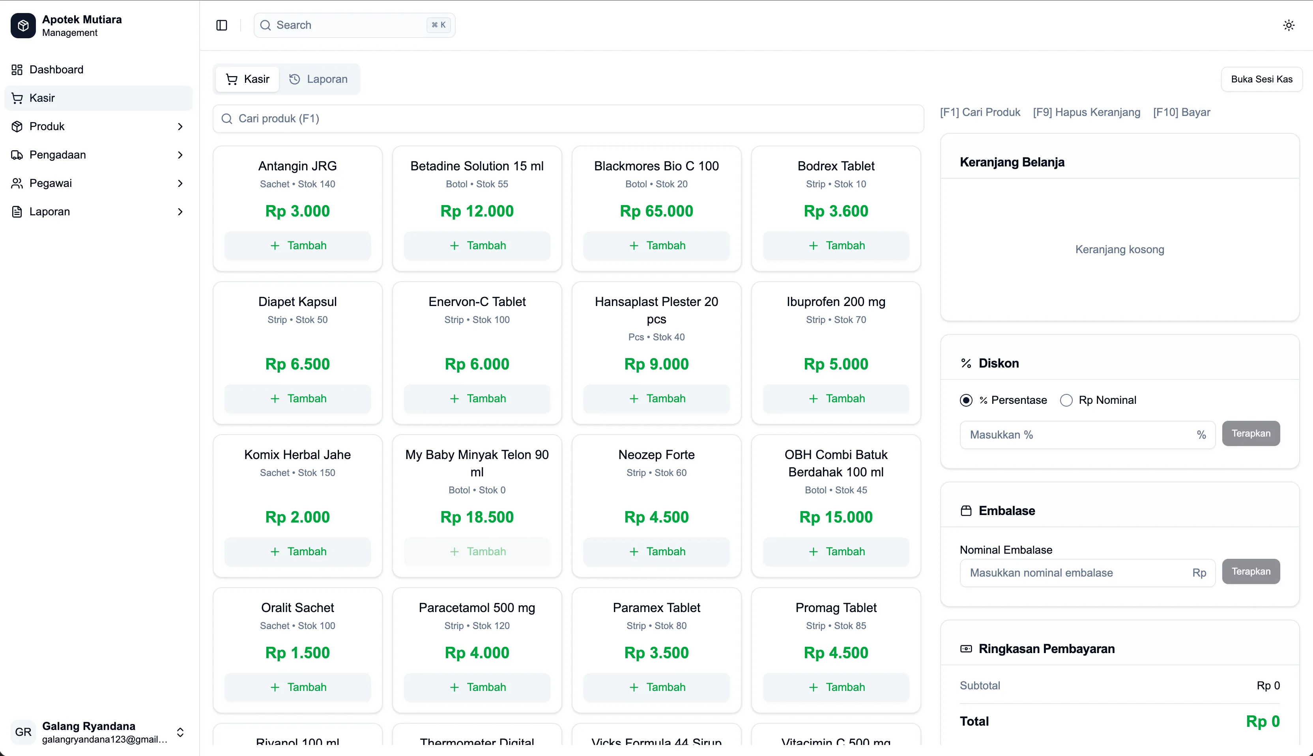Viewport: 1313px width, 756px height.
Task: Expand the Pengadaan sidebar submenu chevron
Action: [x=180, y=155]
